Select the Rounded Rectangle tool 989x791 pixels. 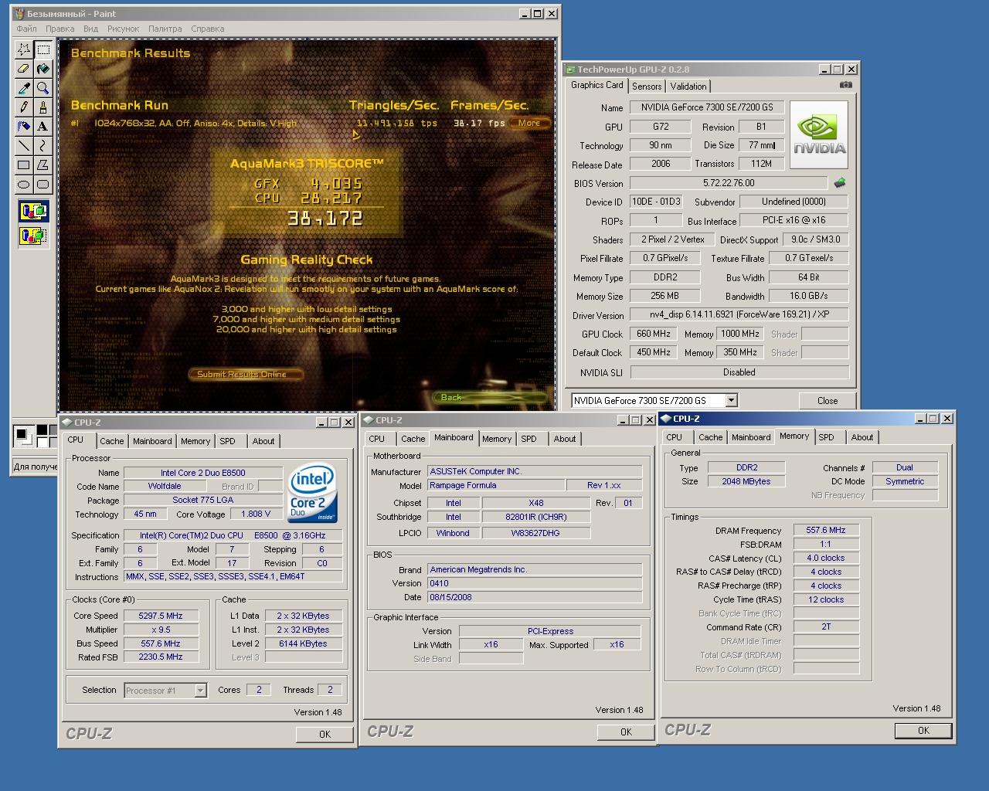pyautogui.click(x=43, y=185)
